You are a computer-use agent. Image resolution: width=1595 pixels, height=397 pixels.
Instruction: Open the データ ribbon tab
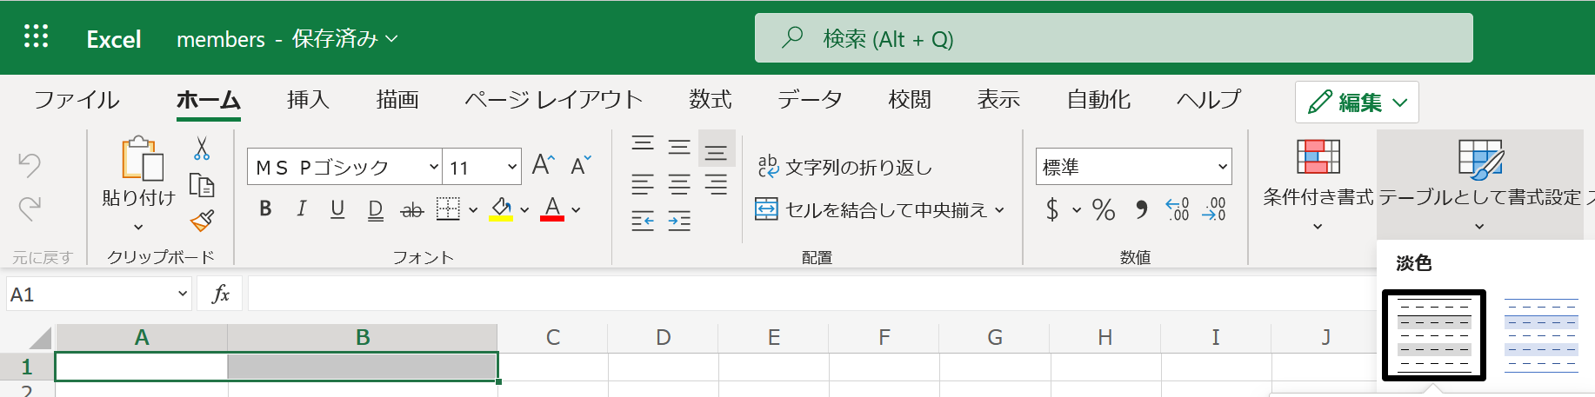click(x=809, y=100)
